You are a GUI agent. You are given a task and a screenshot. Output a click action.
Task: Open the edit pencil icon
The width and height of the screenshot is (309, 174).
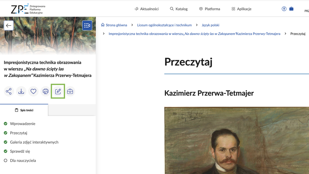[58, 92]
